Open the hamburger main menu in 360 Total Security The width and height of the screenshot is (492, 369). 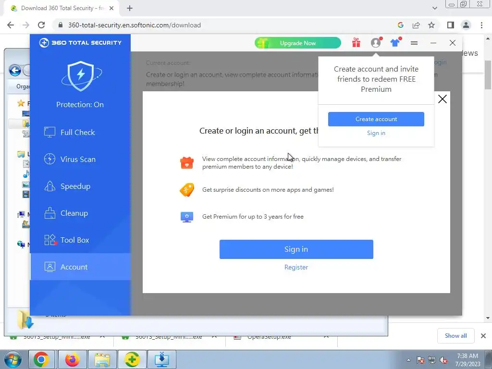(414, 43)
